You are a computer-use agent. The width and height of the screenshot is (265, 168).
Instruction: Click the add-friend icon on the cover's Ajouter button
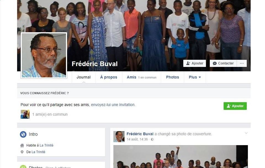188,63
